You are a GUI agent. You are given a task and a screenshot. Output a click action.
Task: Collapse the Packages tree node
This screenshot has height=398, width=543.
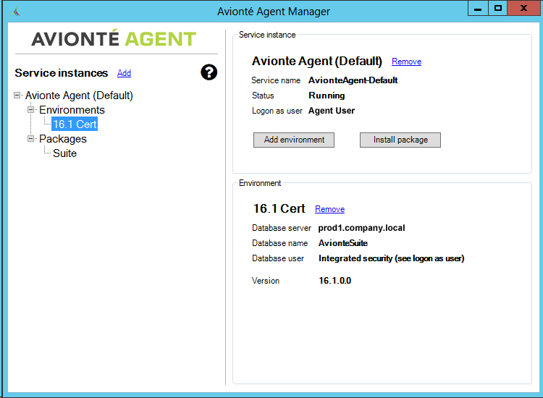tap(31, 139)
